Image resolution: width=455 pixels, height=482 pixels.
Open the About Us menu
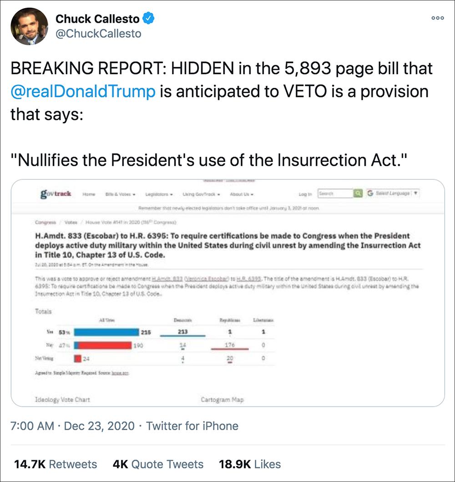(x=242, y=194)
